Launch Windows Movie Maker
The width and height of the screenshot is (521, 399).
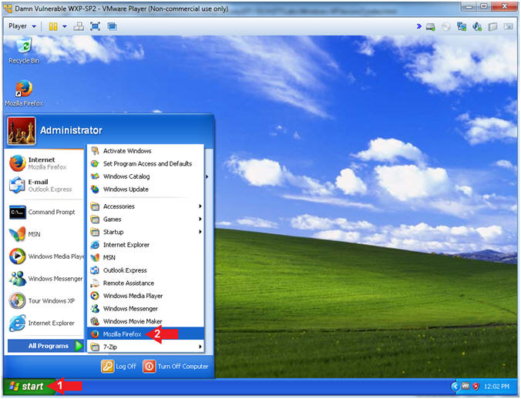click(146, 321)
